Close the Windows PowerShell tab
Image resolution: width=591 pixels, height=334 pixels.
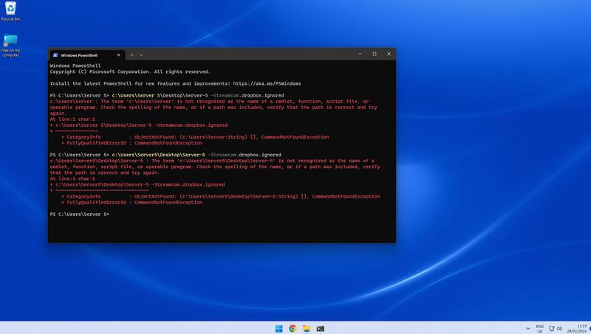pos(118,55)
